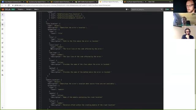This screenshot has height=110, width=196.
Task: Open the create new plus dropdown
Action: click(x=127, y=9)
